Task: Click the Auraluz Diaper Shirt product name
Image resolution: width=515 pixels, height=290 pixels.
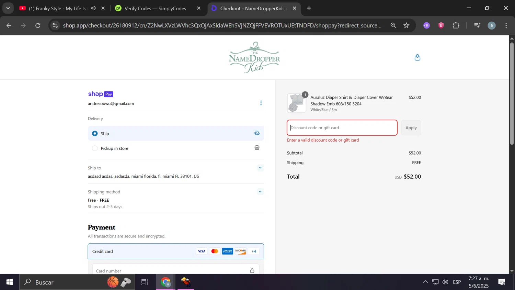Action: click(352, 100)
